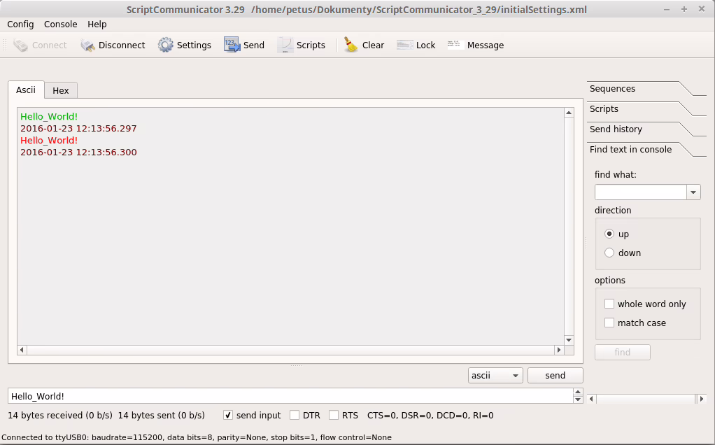Viewport: 715px width, 445px height.
Task: Switch to the Hex tab
Action: 61,91
